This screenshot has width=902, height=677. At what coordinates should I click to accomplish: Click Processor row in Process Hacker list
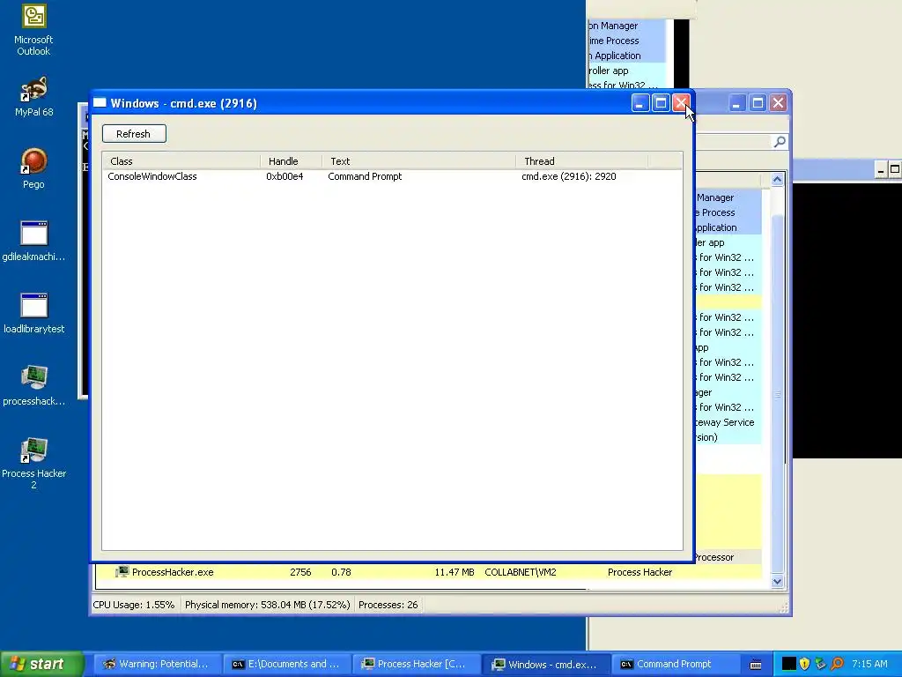pyautogui.click(x=728, y=557)
